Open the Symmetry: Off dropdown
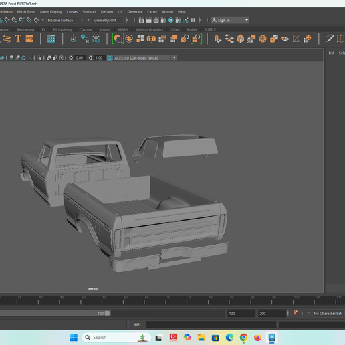 (x=108, y=20)
